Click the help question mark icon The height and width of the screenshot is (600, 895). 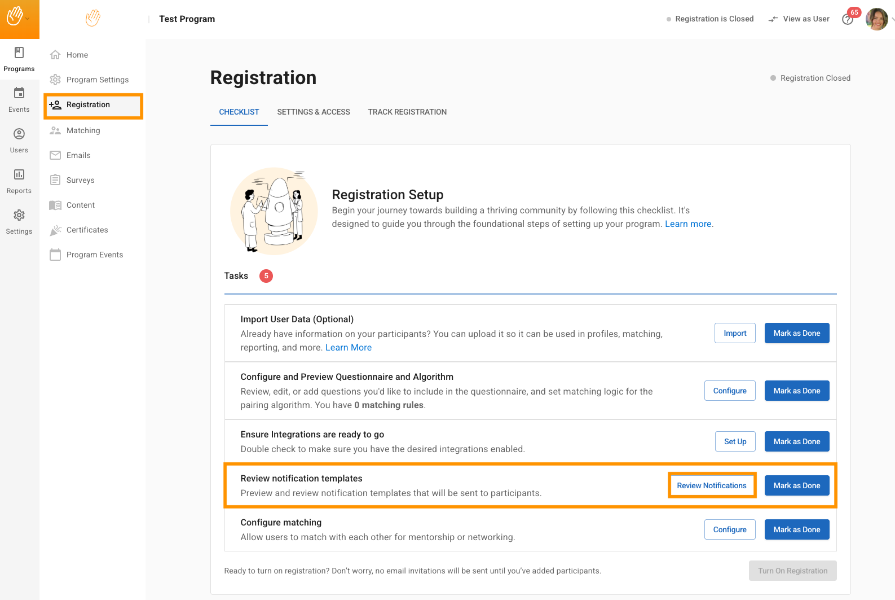(847, 20)
